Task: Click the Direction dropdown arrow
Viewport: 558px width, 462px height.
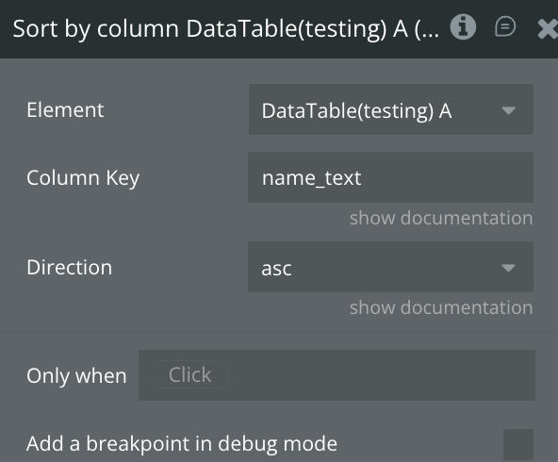Action: click(x=508, y=268)
